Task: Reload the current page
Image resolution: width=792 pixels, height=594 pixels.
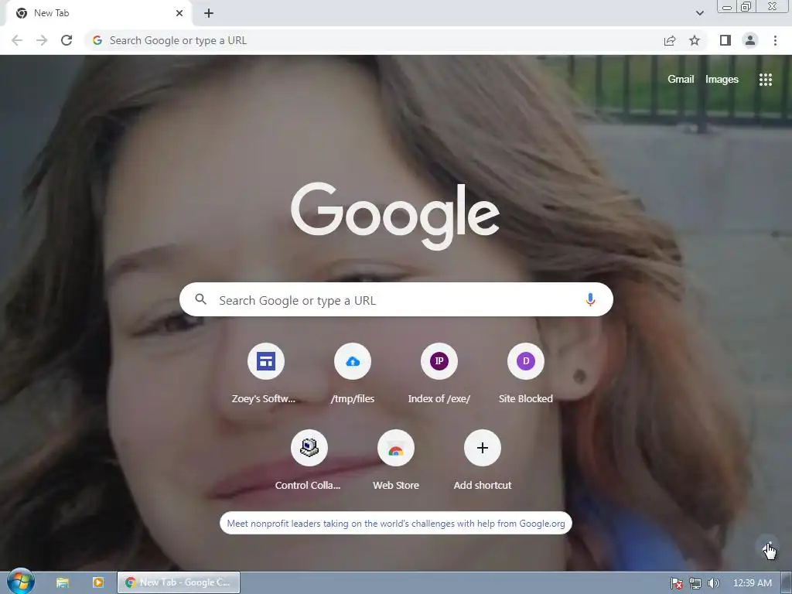Action: [x=67, y=40]
